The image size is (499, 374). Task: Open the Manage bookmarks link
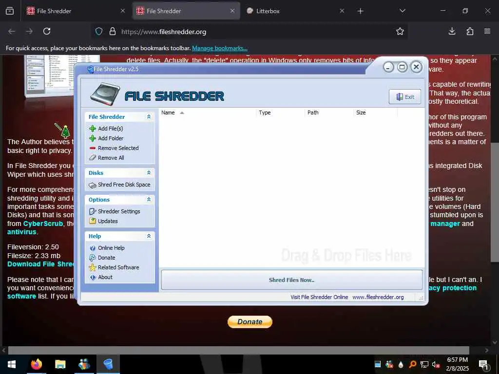(x=220, y=48)
